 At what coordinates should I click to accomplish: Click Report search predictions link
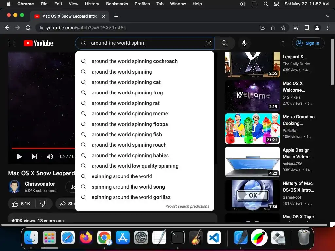coord(187,206)
